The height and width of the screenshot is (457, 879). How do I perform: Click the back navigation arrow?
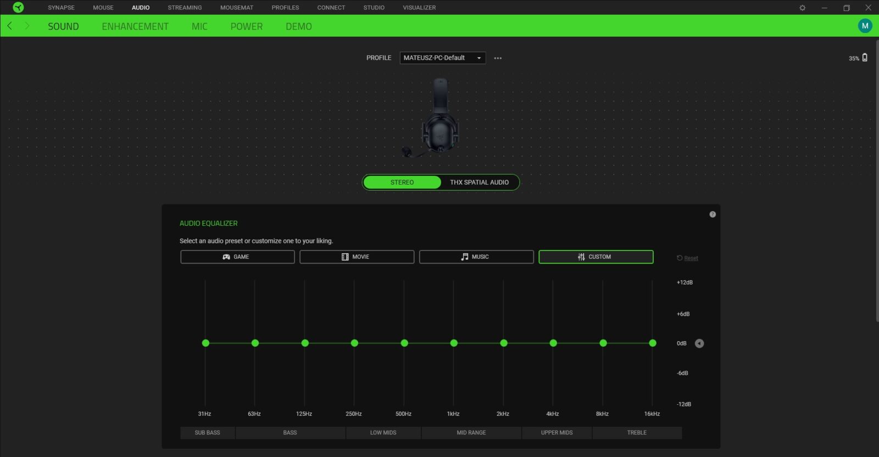[9, 26]
